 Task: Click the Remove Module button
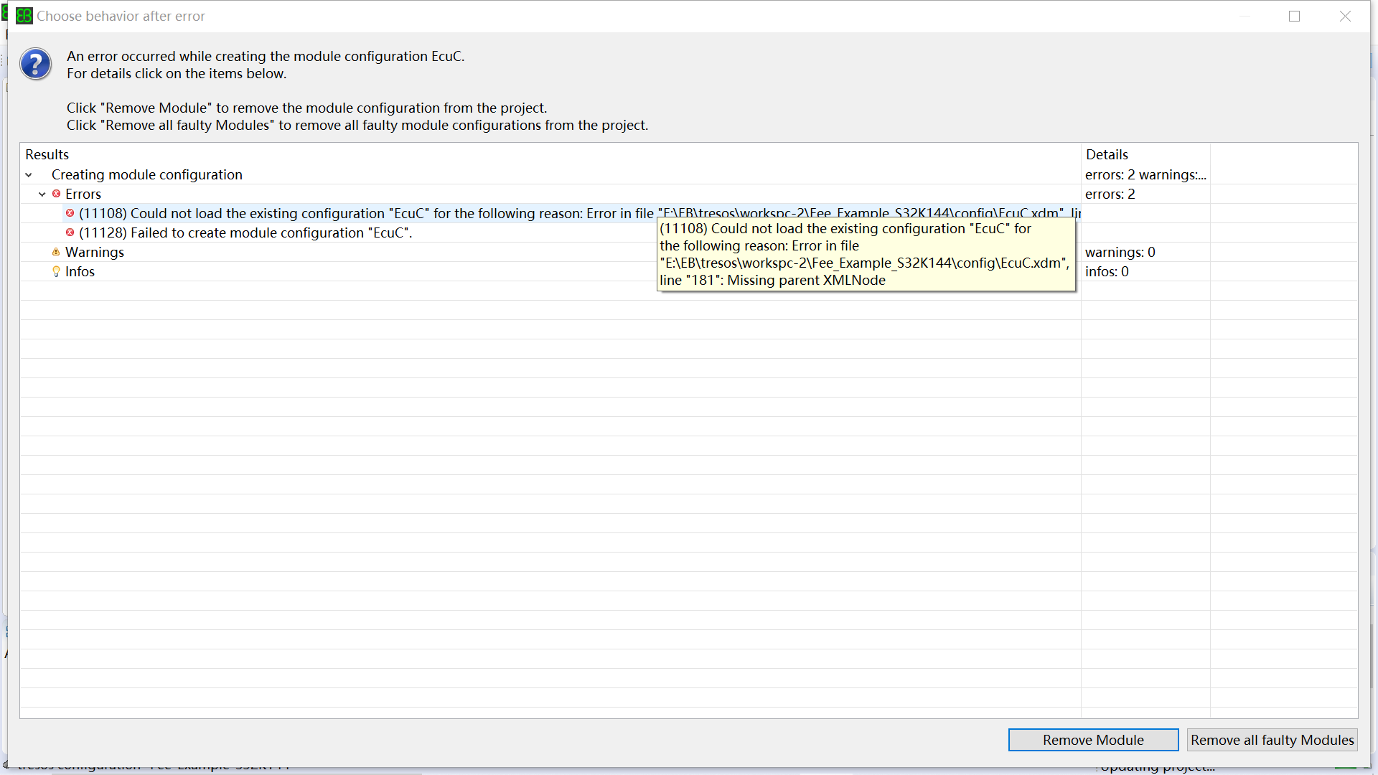(1092, 740)
